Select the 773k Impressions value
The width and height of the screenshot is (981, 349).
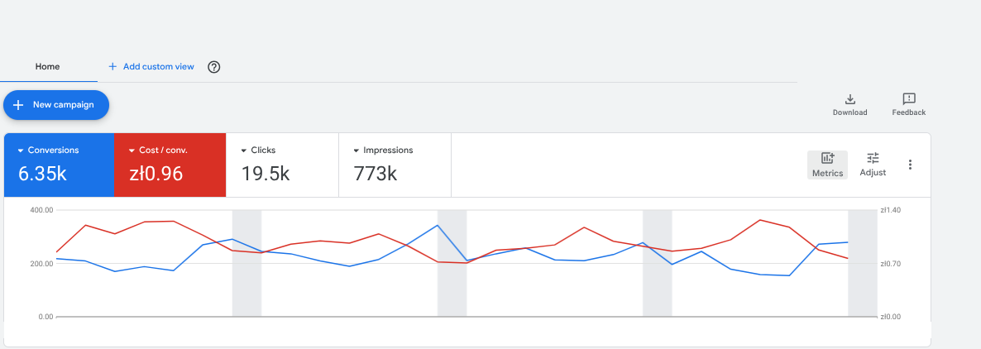click(x=376, y=173)
